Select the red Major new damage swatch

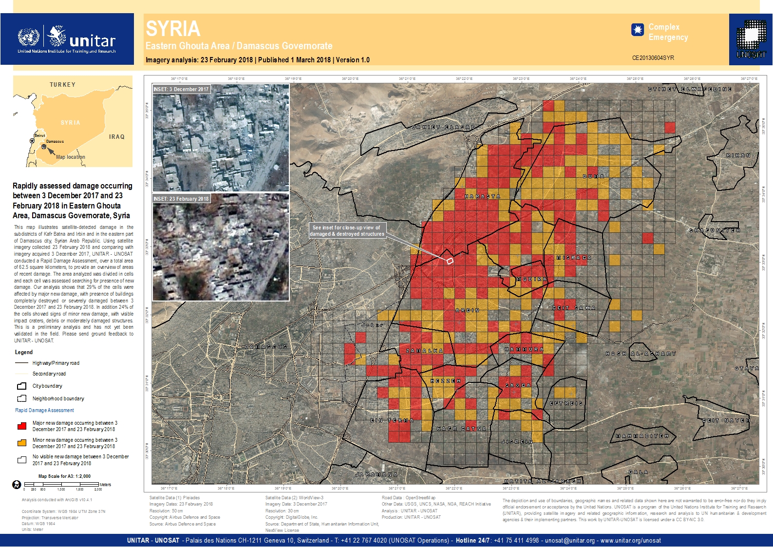tap(22, 426)
